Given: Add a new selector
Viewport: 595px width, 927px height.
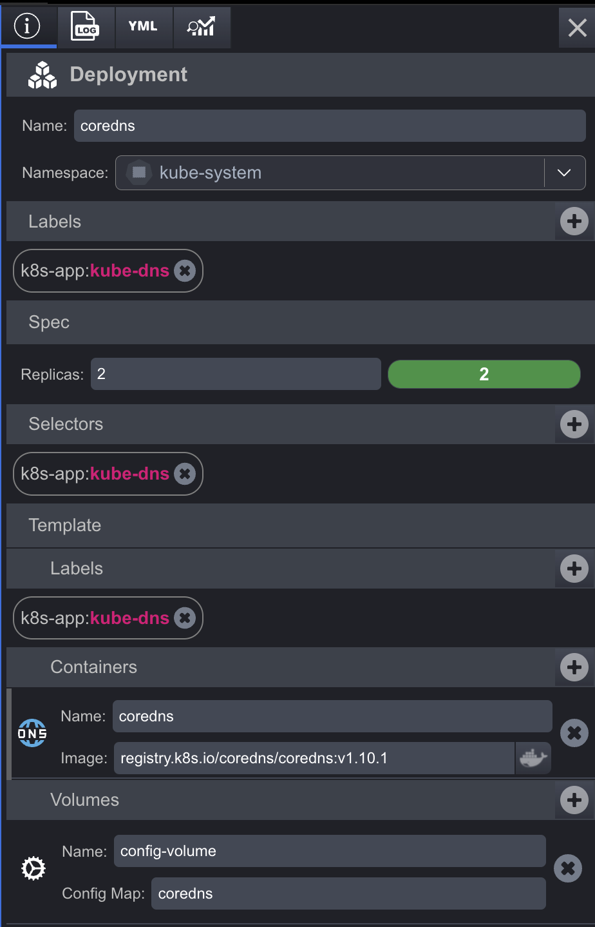Looking at the screenshot, I should click(574, 424).
